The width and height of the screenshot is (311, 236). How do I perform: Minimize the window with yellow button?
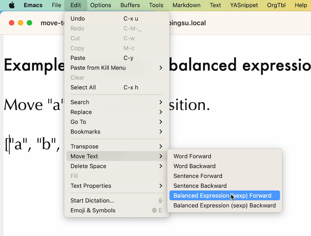pyautogui.click(x=20, y=23)
